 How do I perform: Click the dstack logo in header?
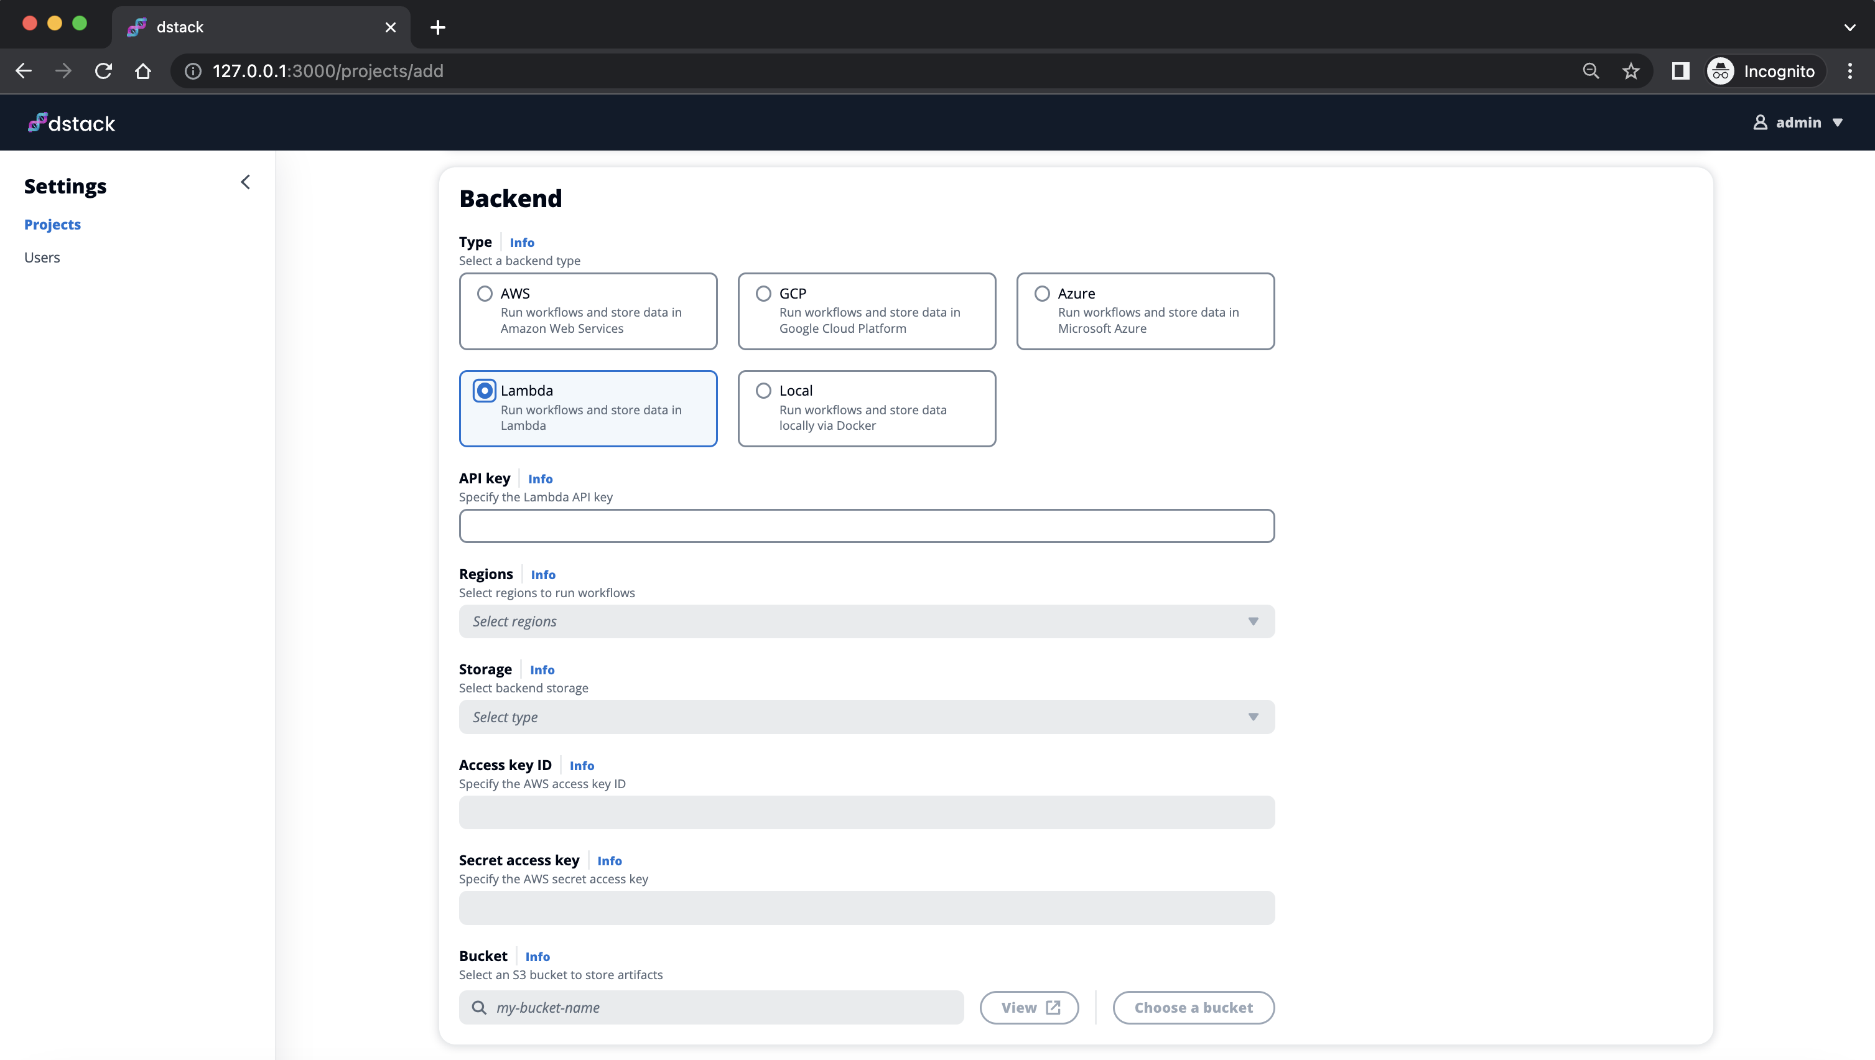72,123
